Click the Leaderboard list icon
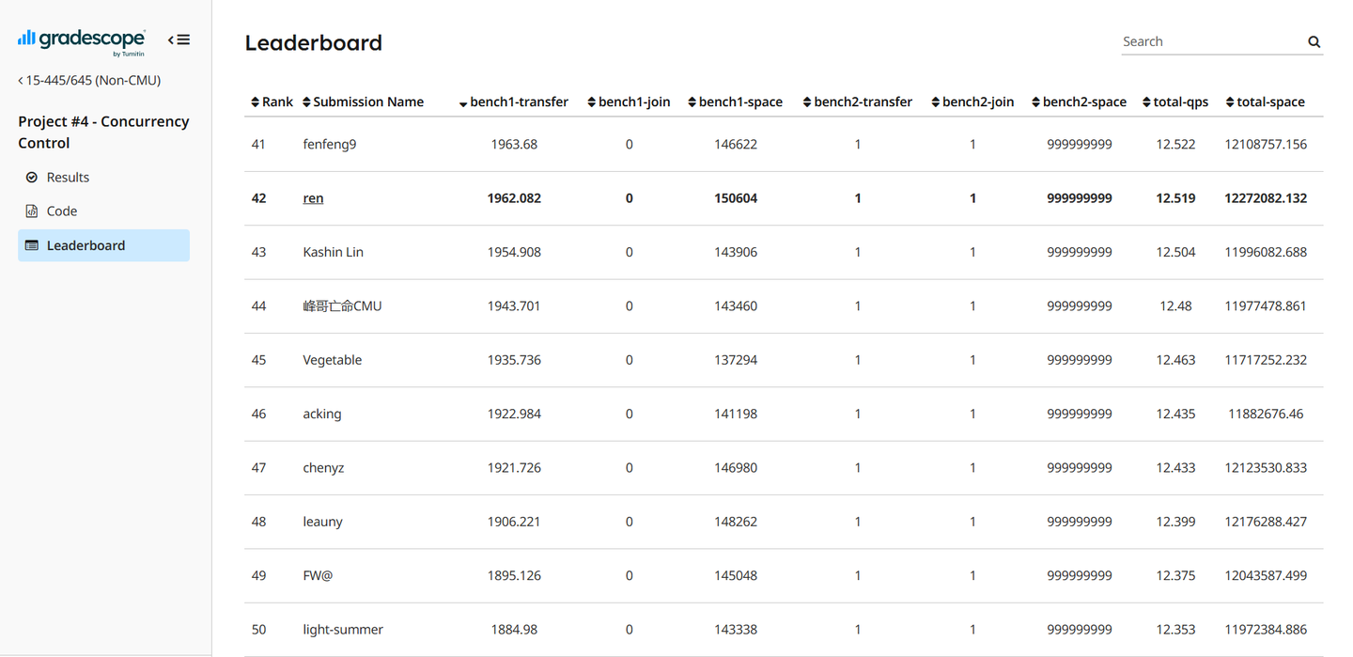 point(32,245)
